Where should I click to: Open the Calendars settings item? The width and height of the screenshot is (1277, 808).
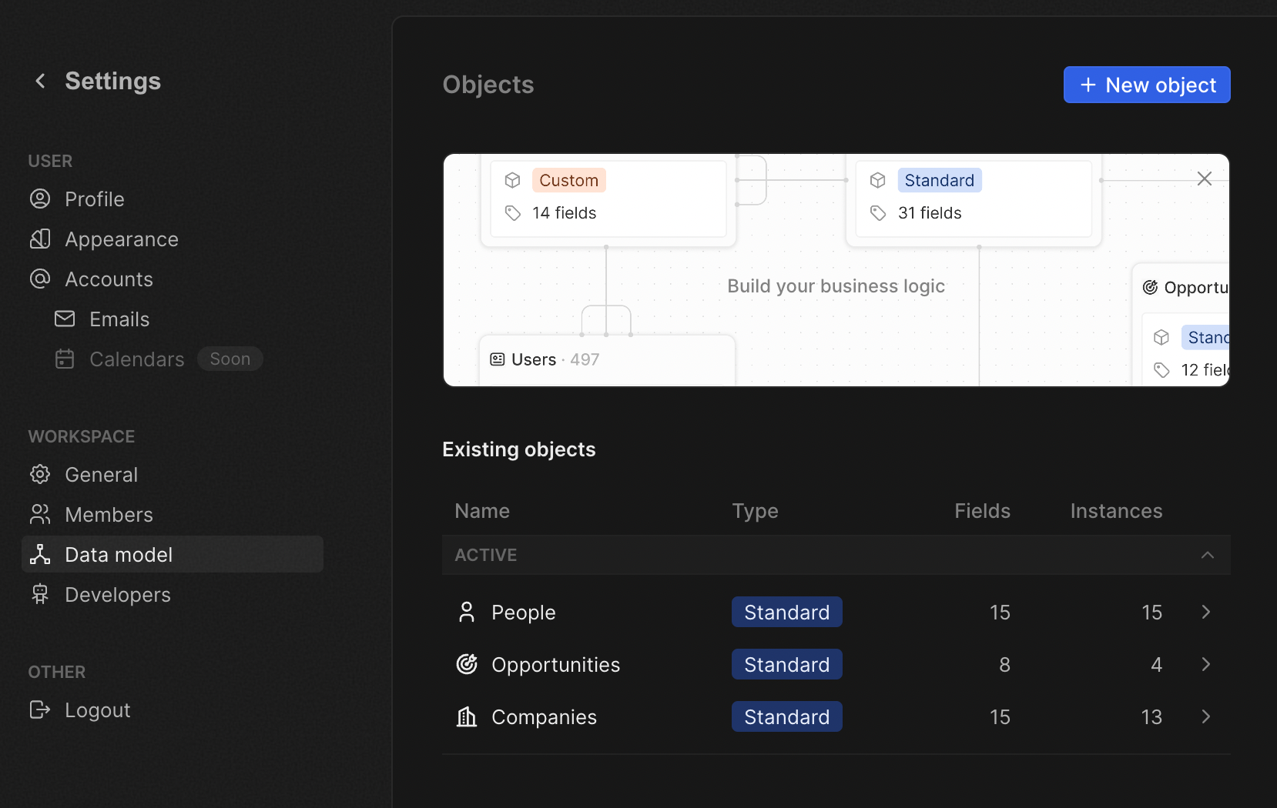[136, 359]
